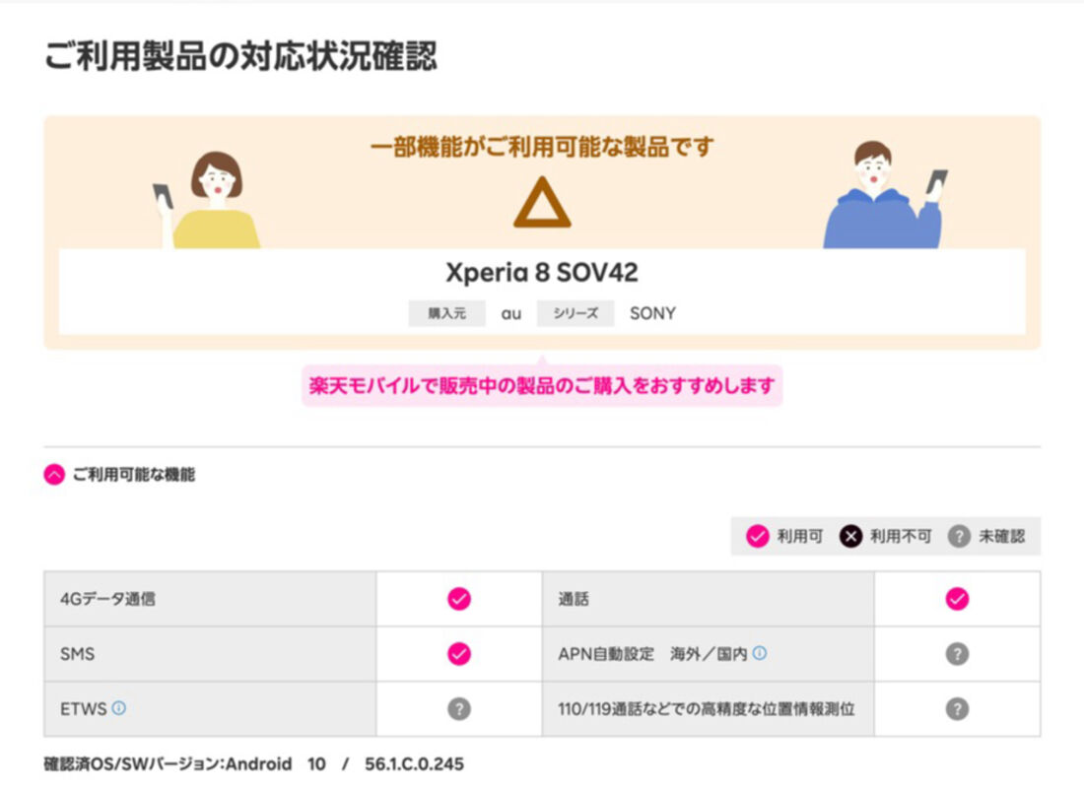
Task: Click the gray question icon for APN自動設定
Action: pos(957,654)
